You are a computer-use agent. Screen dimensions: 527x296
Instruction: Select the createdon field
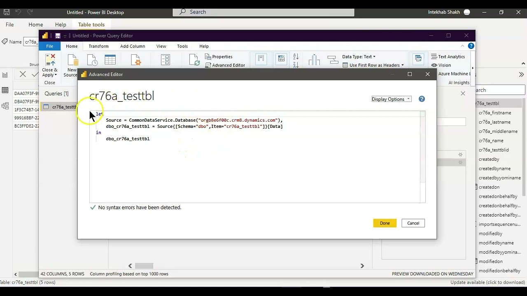[489, 187]
